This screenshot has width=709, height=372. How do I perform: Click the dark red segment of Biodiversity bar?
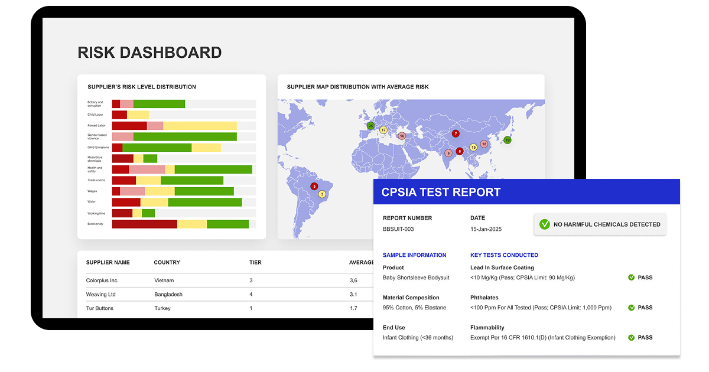tap(145, 224)
